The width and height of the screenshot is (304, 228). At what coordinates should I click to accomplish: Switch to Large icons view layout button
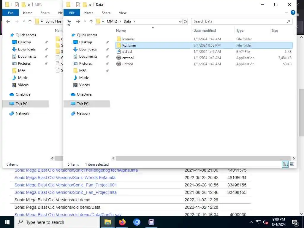pyautogui.click(x=292, y=164)
